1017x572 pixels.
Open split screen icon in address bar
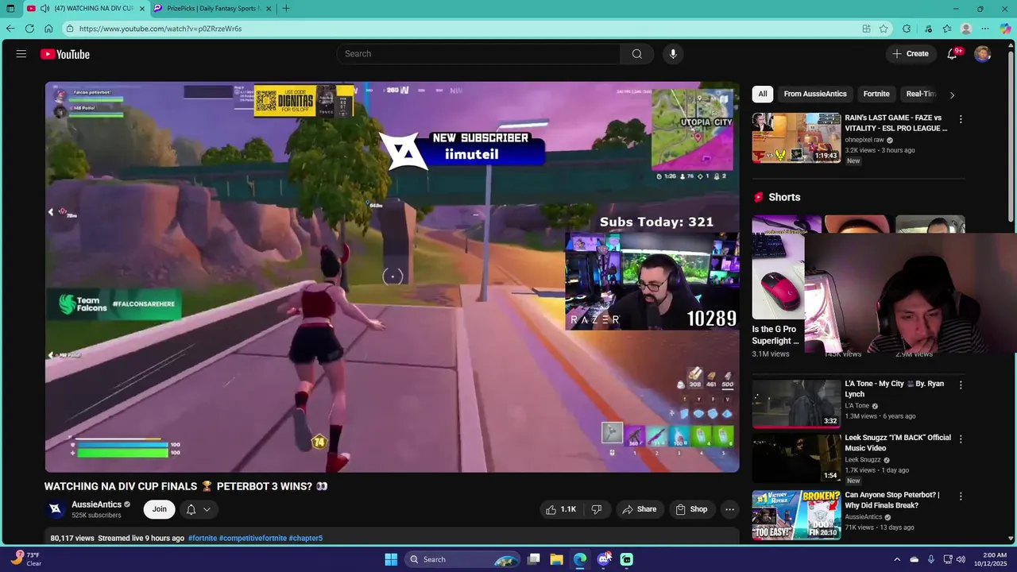click(x=866, y=29)
